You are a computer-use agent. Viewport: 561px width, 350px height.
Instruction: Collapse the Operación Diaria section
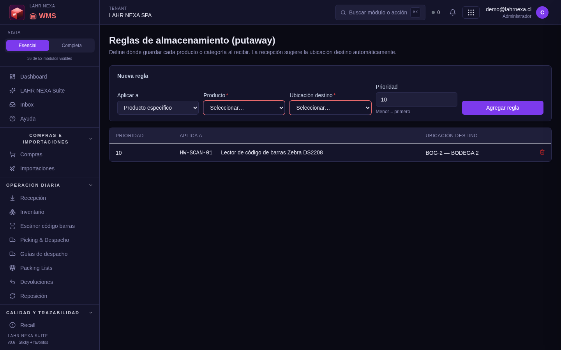tap(91, 185)
